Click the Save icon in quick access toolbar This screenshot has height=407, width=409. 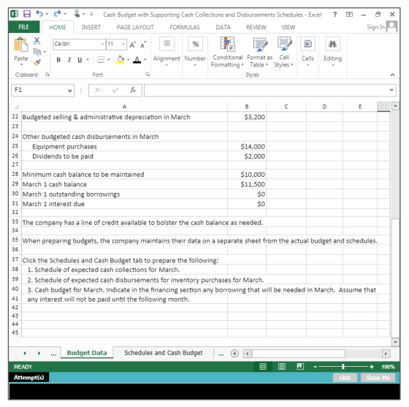27,14
